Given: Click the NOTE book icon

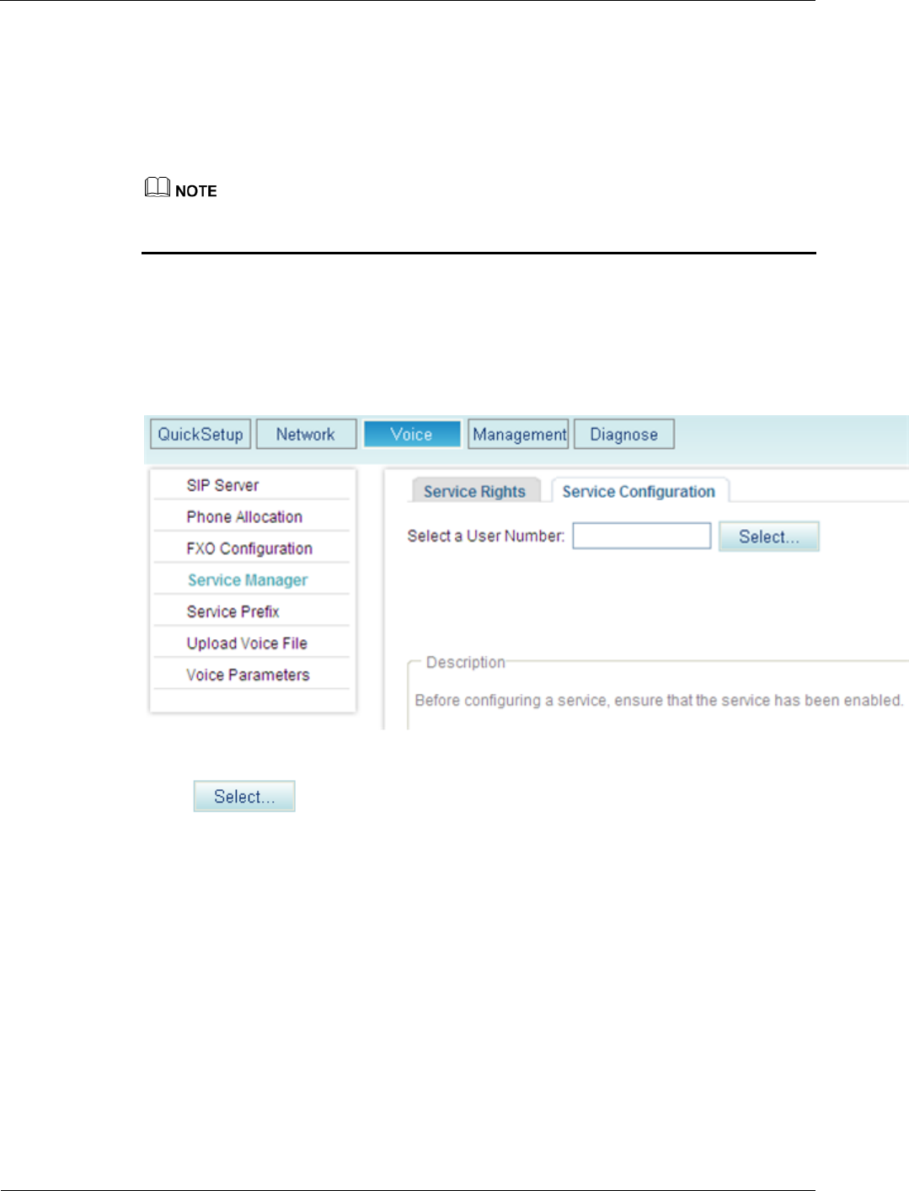Looking at the screenshot, I should coord(158,188).
